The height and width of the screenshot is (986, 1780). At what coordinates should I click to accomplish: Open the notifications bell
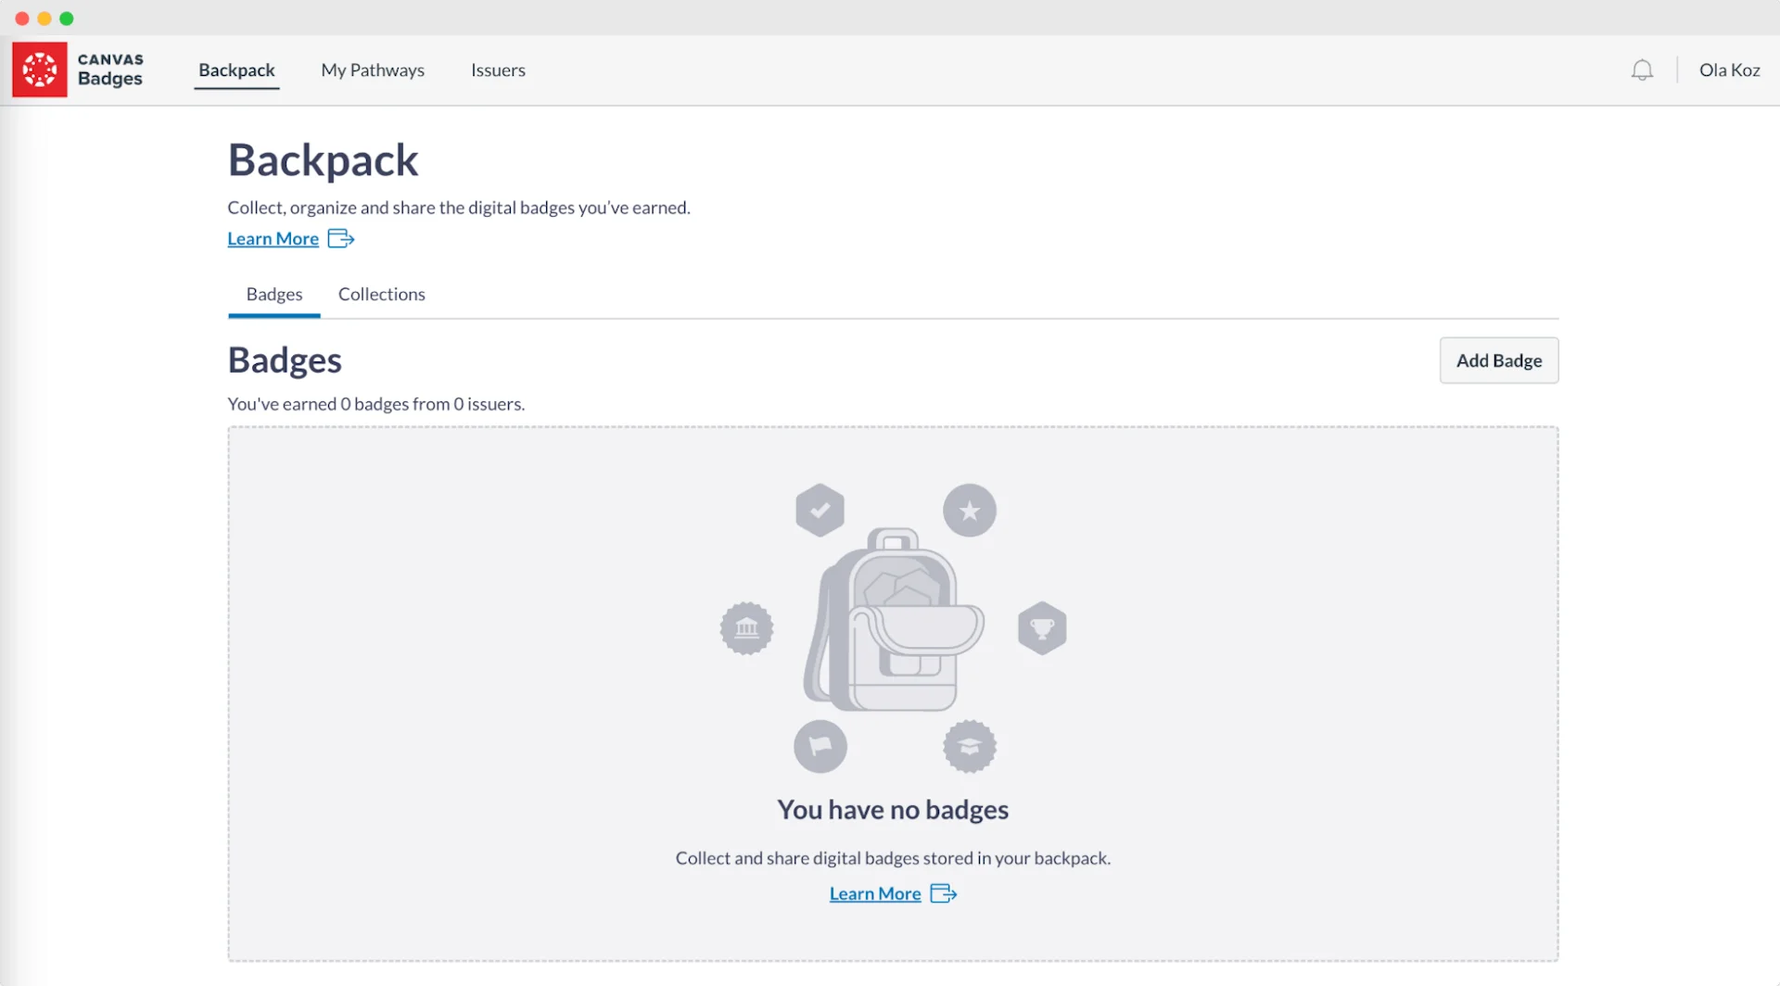[1642, 70]
